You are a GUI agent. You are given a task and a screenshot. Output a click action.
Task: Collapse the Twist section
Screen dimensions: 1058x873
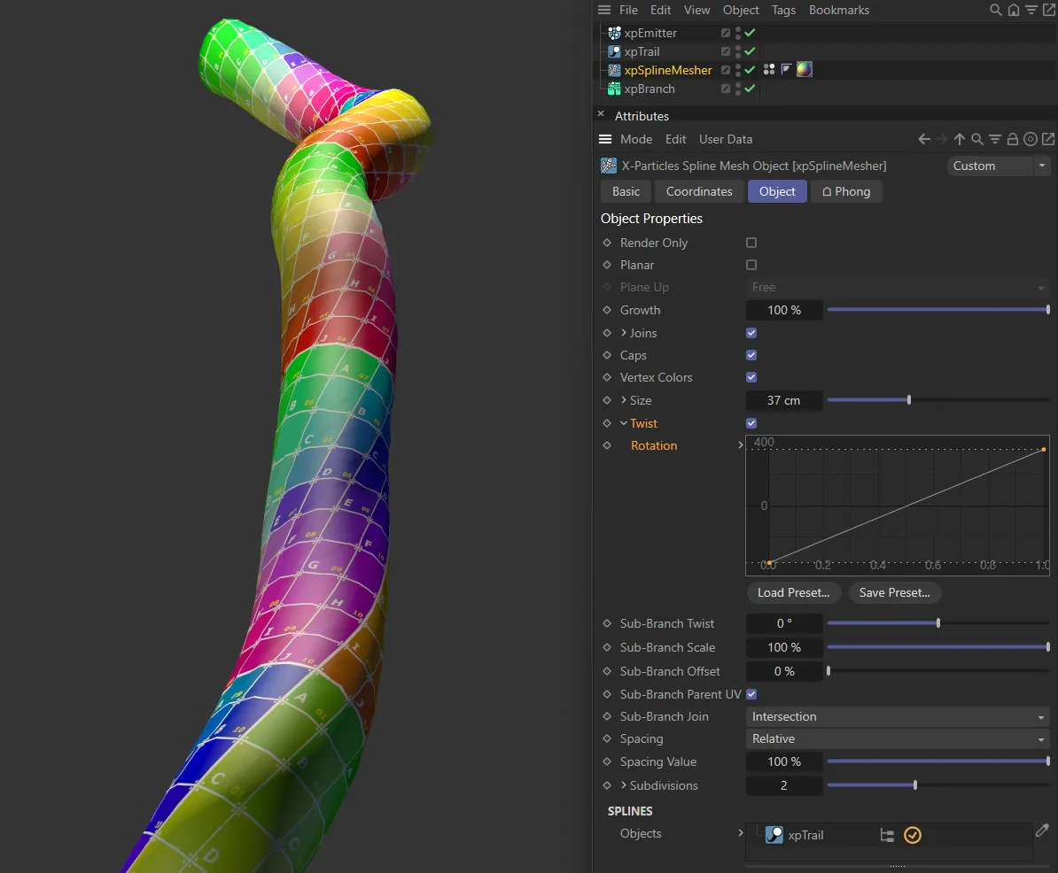tap(623, 423)
